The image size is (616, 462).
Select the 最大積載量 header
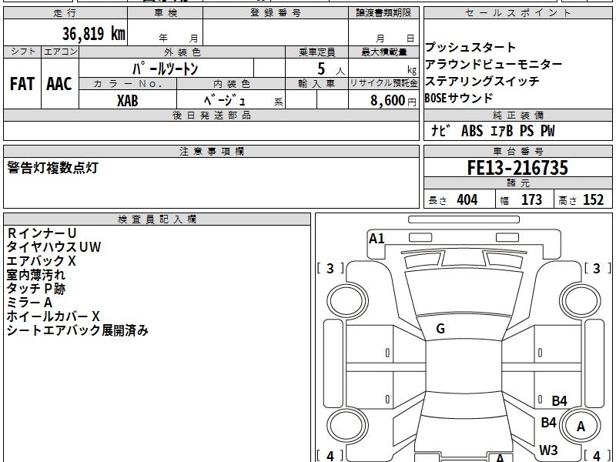click(x=383, y=52)
